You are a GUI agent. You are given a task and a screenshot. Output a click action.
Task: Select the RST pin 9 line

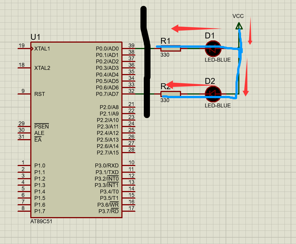[x=24, y=94]
